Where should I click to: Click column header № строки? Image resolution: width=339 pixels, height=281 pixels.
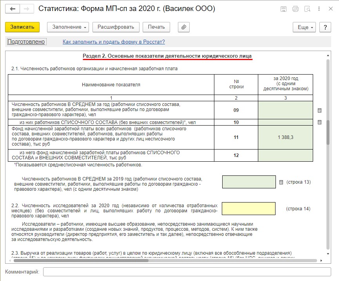[236, 84]
